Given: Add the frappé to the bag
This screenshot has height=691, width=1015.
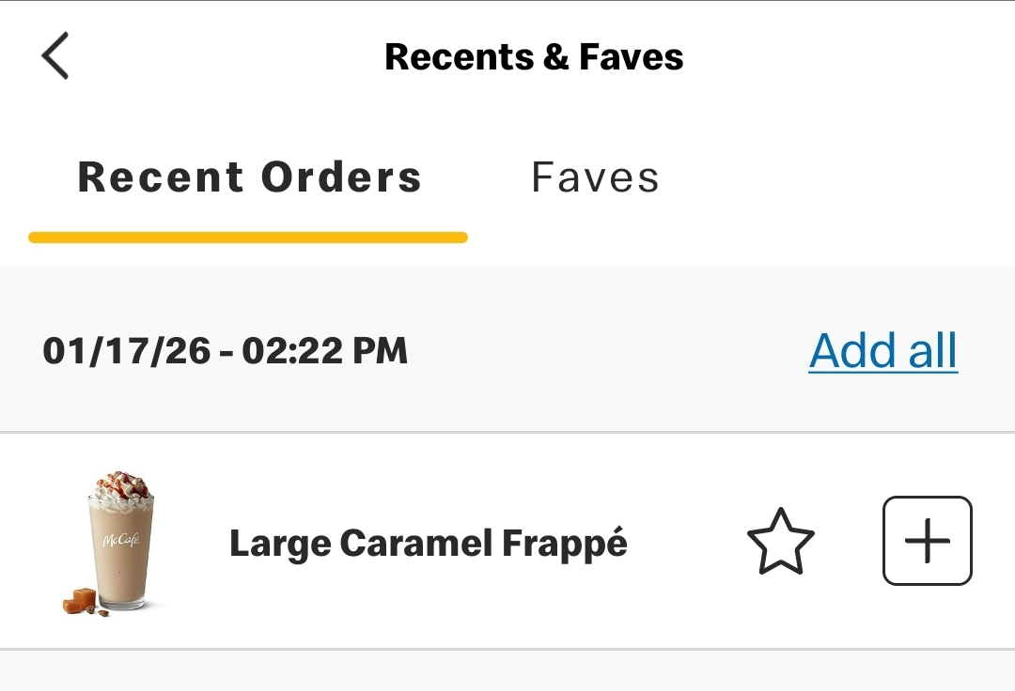Looking at the screenshot, I should click(927, 542).
